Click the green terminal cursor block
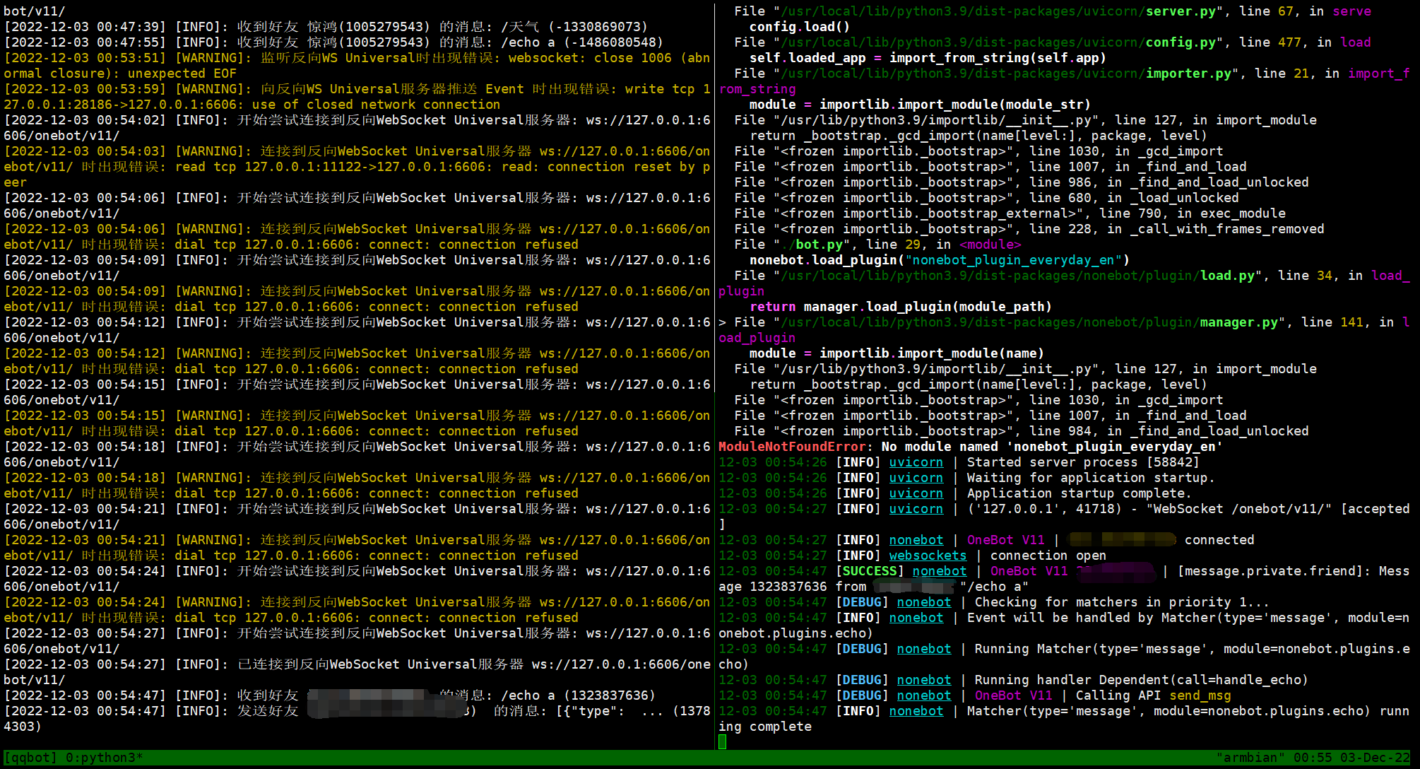The height and width of the screenshot is (769, 1420). click(x=722, y=741)
